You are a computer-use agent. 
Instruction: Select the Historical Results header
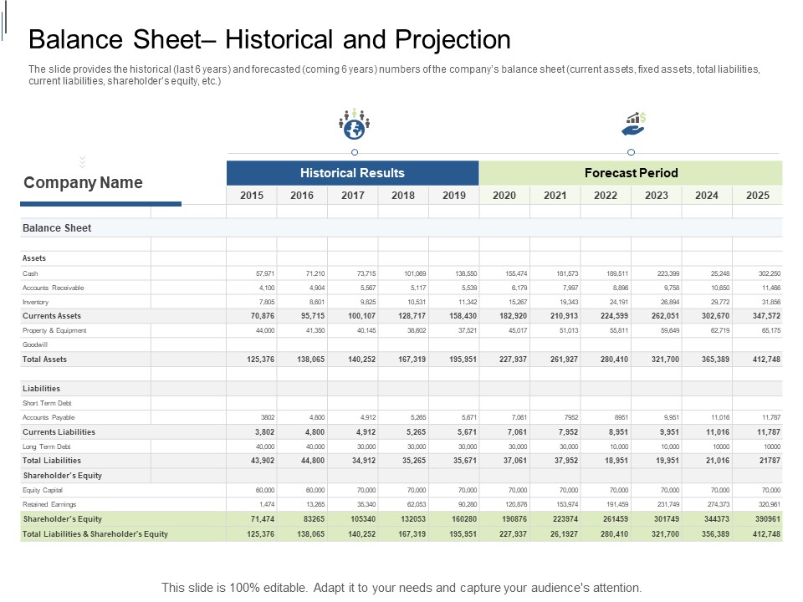tap(352, 173)
